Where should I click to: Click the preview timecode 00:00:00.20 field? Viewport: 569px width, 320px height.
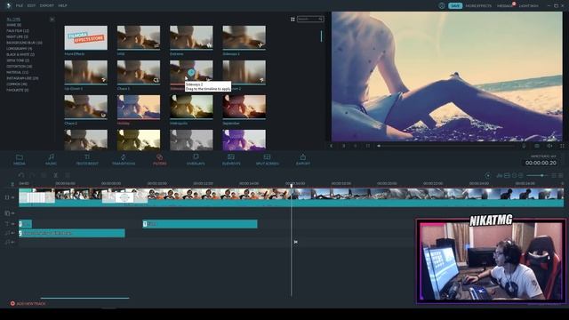[x=541, y=163]
